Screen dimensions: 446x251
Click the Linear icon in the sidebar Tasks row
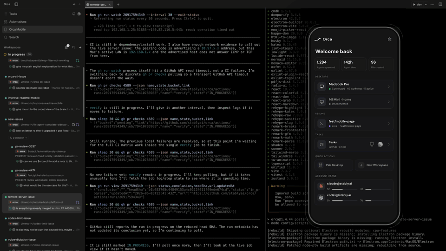(x=79, y=13)
